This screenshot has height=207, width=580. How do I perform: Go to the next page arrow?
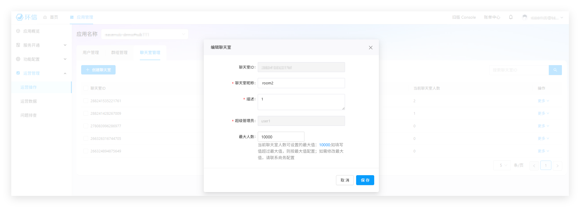pyautogui.click(x=557, y=166)
